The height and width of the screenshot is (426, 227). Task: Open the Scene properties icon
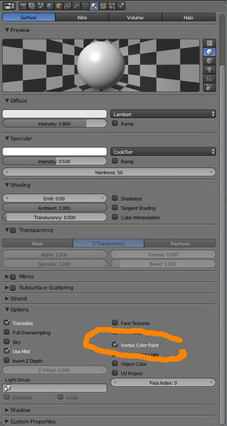[x=41, y=5]
